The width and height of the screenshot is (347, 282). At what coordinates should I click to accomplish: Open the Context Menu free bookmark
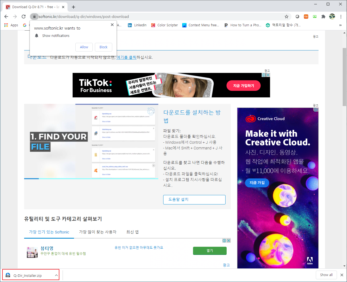click(x=201, y=25)
